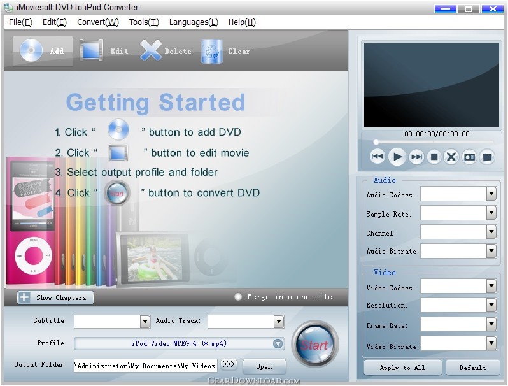Open the Tools menu

pos(144,22)
